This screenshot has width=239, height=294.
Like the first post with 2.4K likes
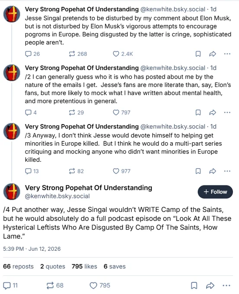[x=123, y=54]
